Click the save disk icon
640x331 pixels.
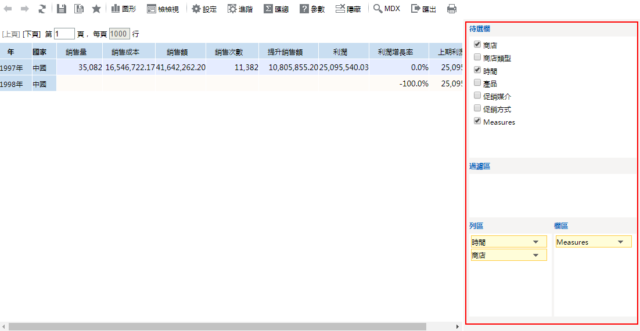[62, 9]
